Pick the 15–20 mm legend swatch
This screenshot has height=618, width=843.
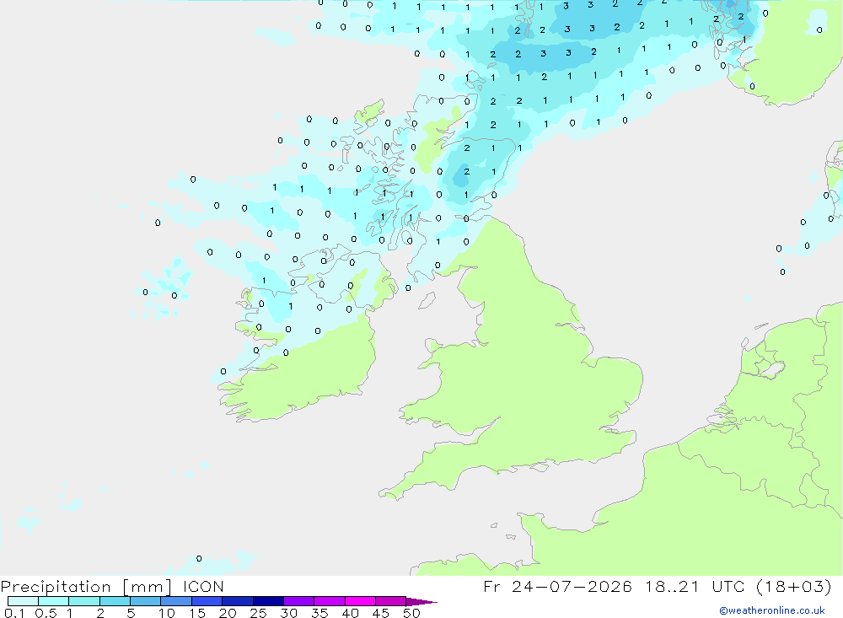tap(207, 601)
